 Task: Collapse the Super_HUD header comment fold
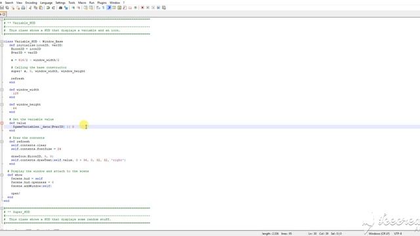[x=2, y=208]
